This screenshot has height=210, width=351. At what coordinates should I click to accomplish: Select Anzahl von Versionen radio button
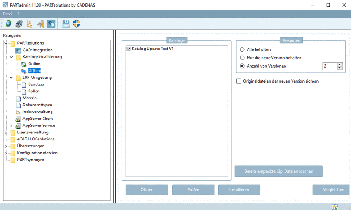(242, 66)
